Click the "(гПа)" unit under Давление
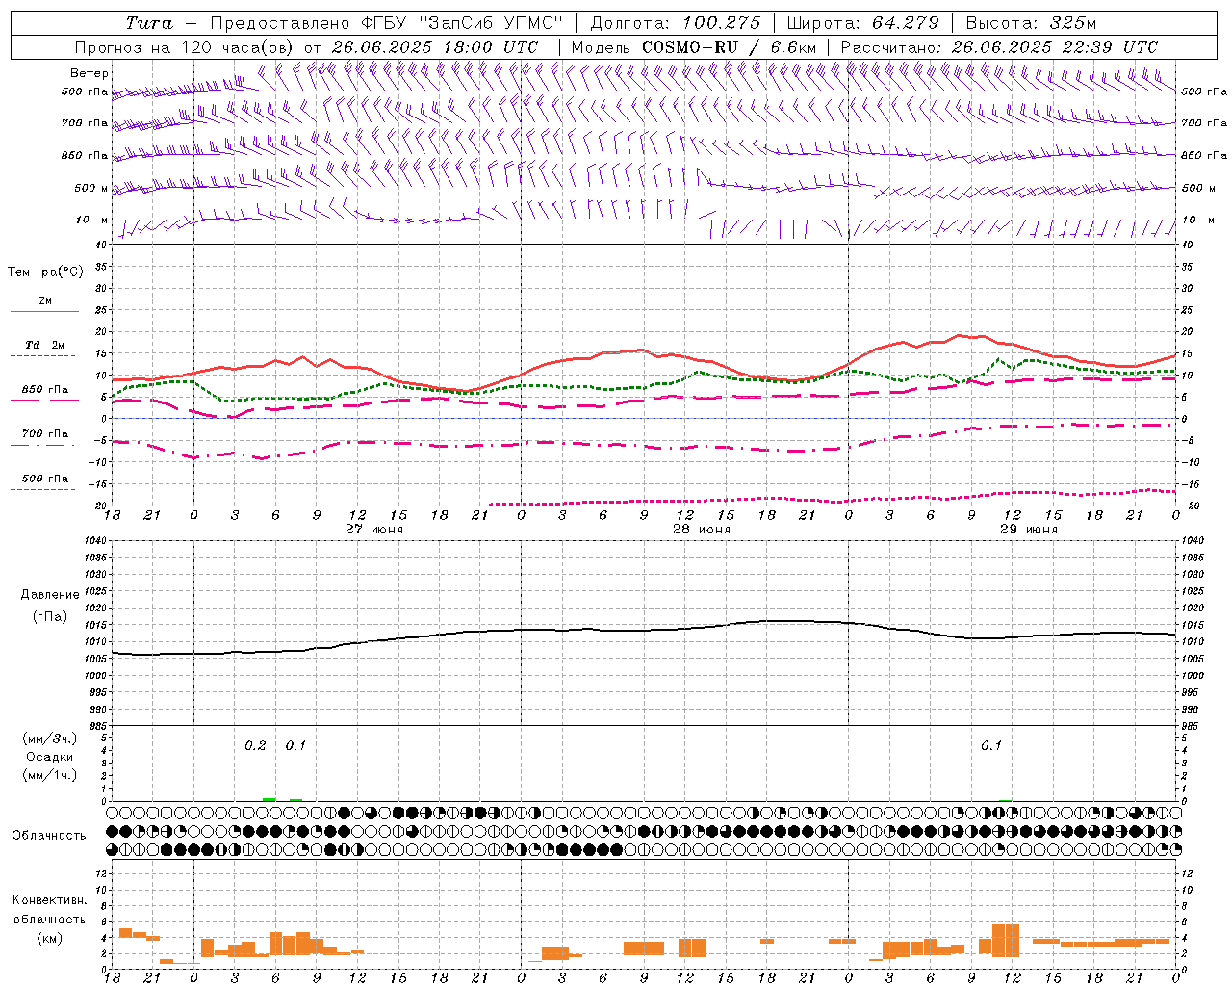Viewport: 1232px width, 986px height. click(49, 616)
